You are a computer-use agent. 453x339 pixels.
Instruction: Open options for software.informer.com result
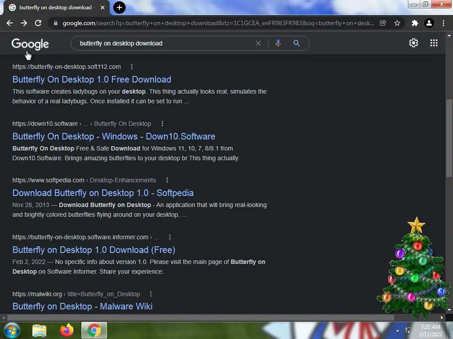point(170,237)
